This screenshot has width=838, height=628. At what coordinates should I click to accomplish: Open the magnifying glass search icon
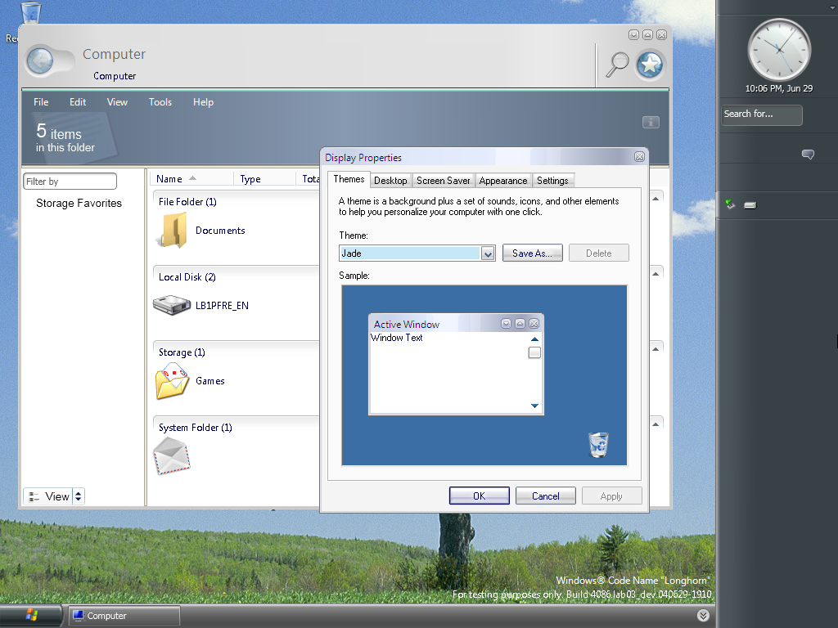pos(616,65)
